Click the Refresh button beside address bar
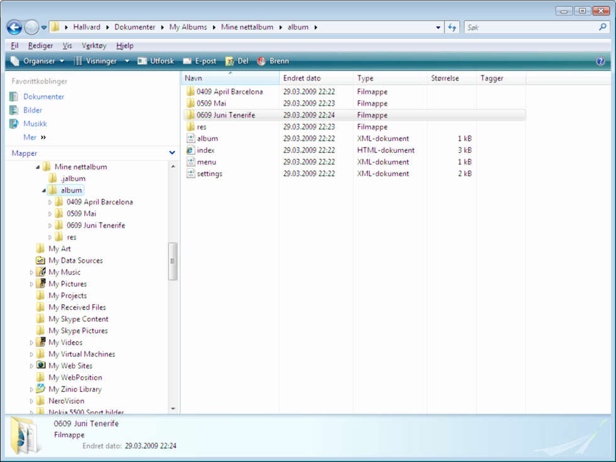 [452, 28]
